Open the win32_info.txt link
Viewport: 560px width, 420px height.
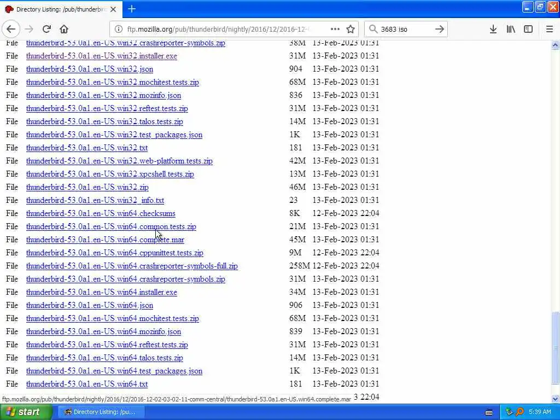point(95,200)
